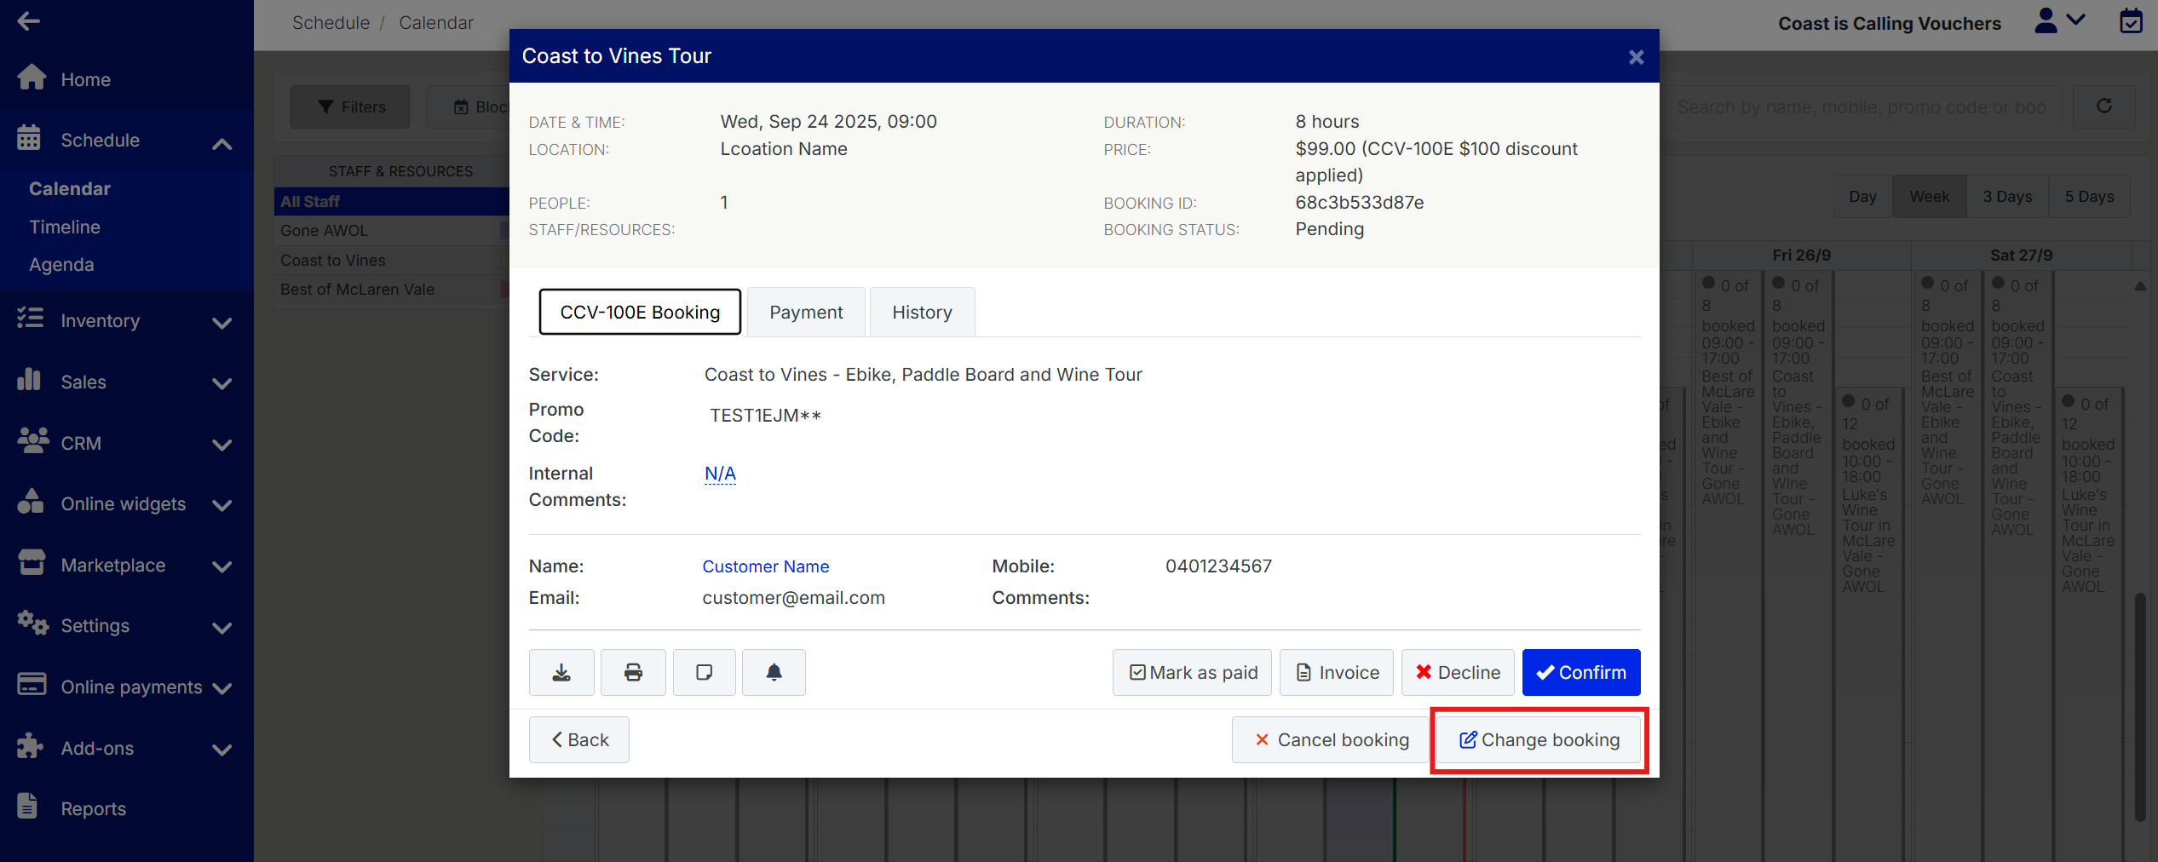
Task: Click the download icon button
Action: [x=561, y=672]
